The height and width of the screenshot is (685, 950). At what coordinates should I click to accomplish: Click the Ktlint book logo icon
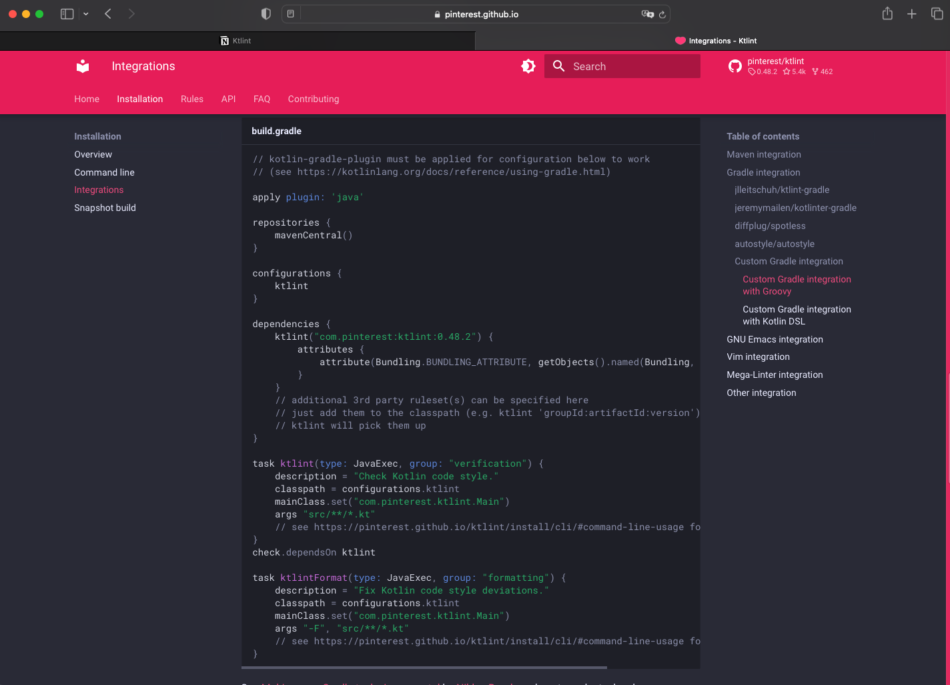pos(83,66)
